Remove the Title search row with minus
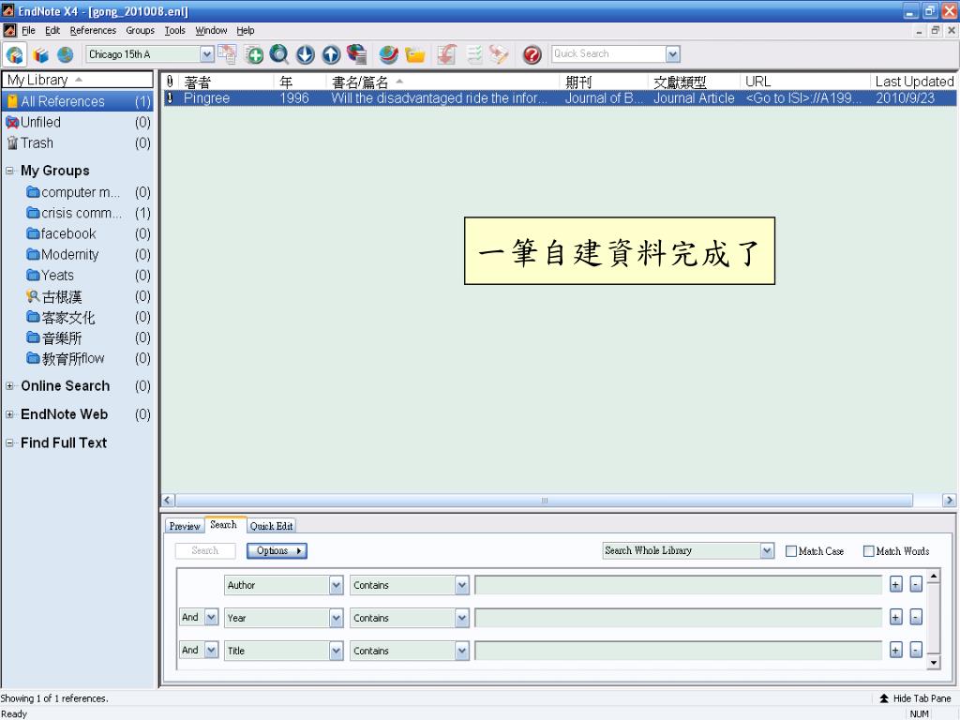Image resolution: width=960 pixels, height=720 pixels. pyautogui.click(x=916, y=650)
